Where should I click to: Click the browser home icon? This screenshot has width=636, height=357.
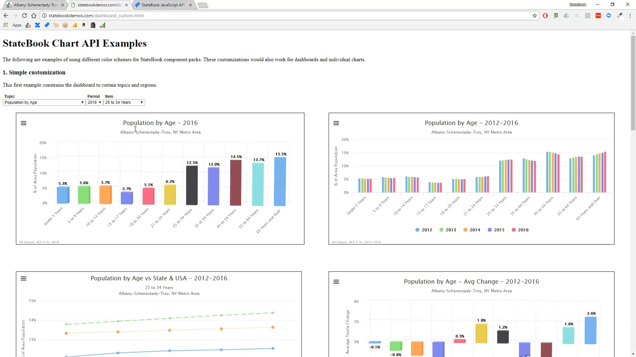pos(34,16)
